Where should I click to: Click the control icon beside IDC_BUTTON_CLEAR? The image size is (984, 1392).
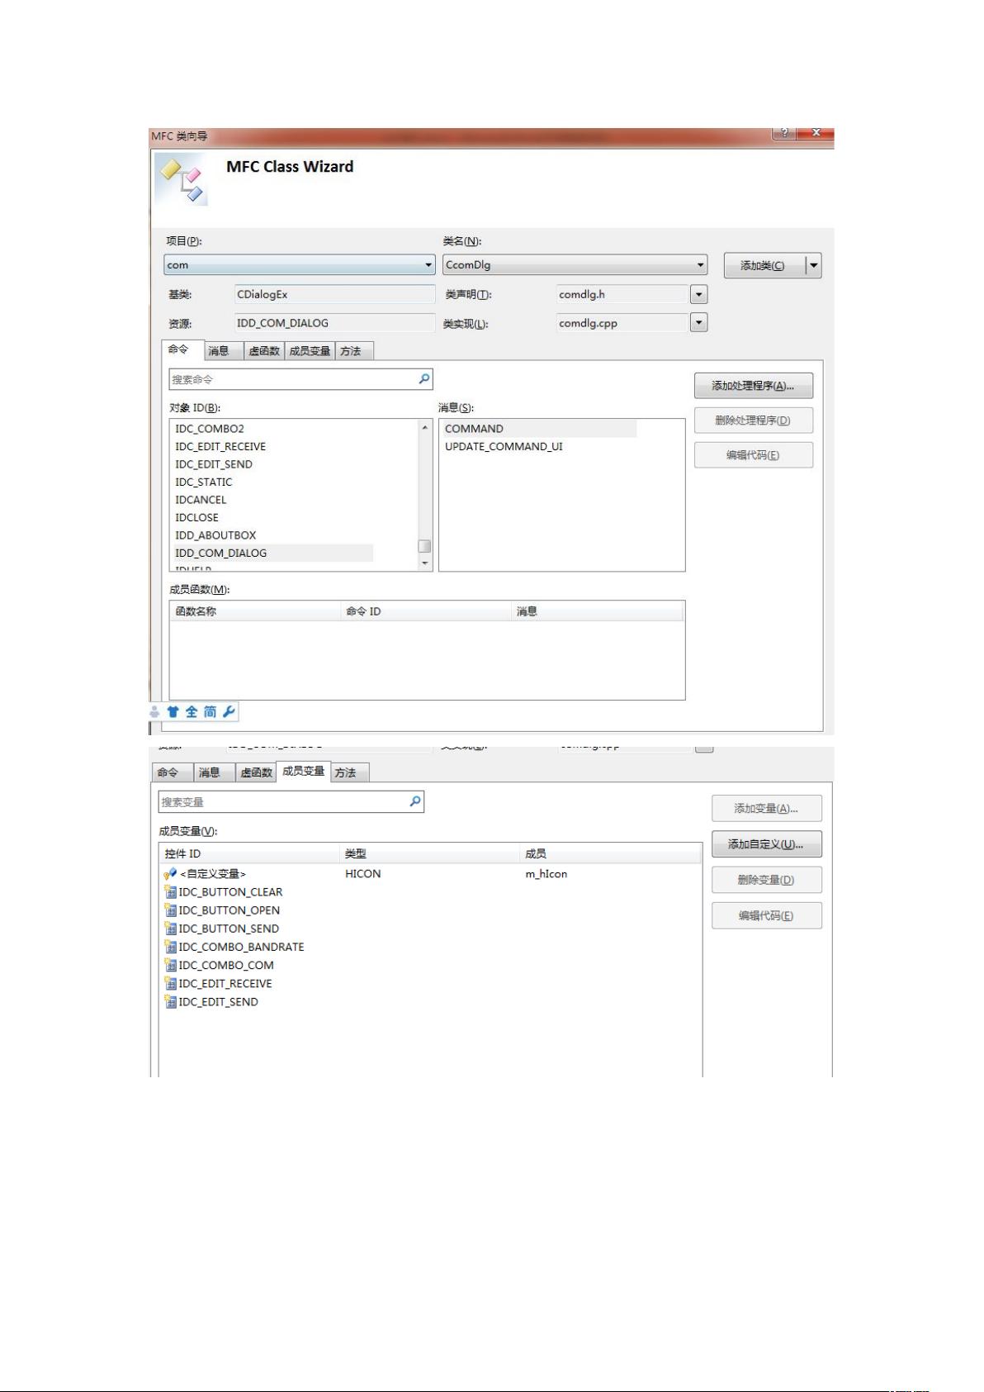point(171,891)
